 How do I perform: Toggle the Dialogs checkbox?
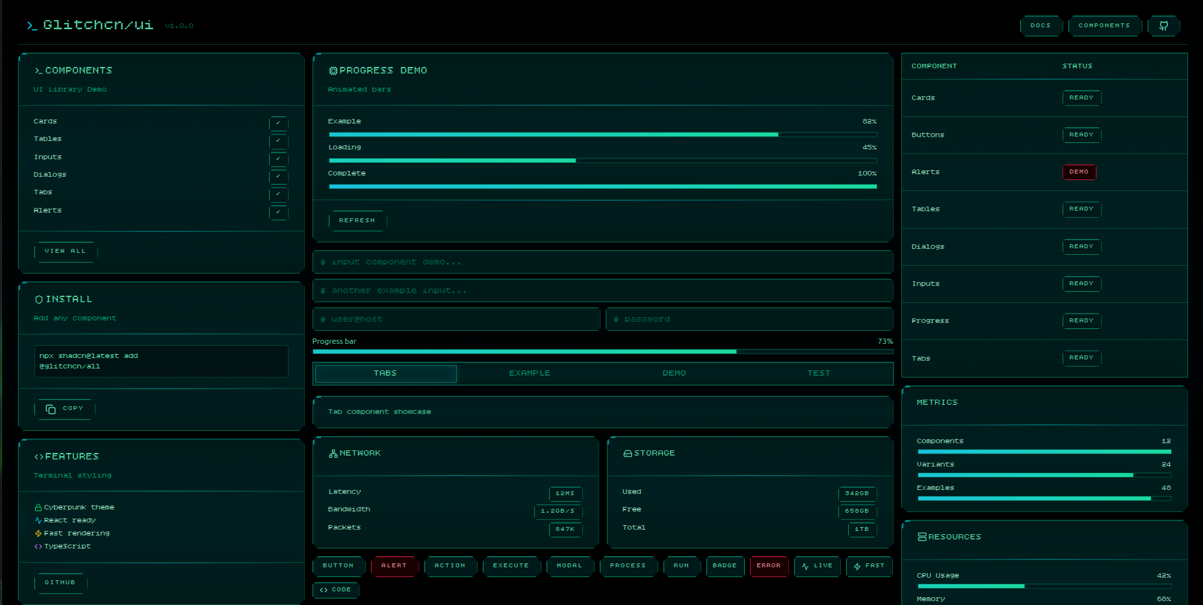point(278,177)
